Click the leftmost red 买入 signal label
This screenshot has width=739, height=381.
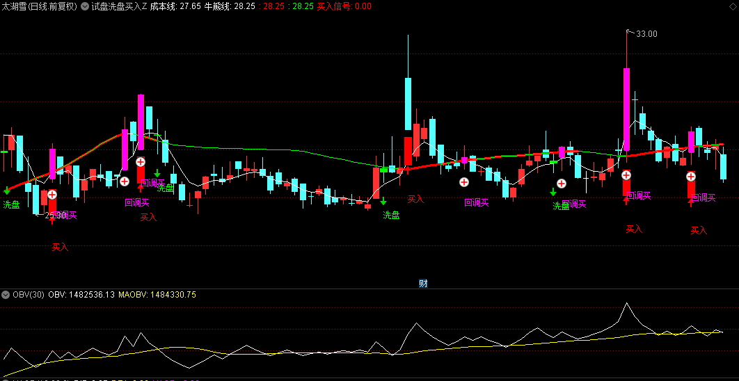click(61, 248)
